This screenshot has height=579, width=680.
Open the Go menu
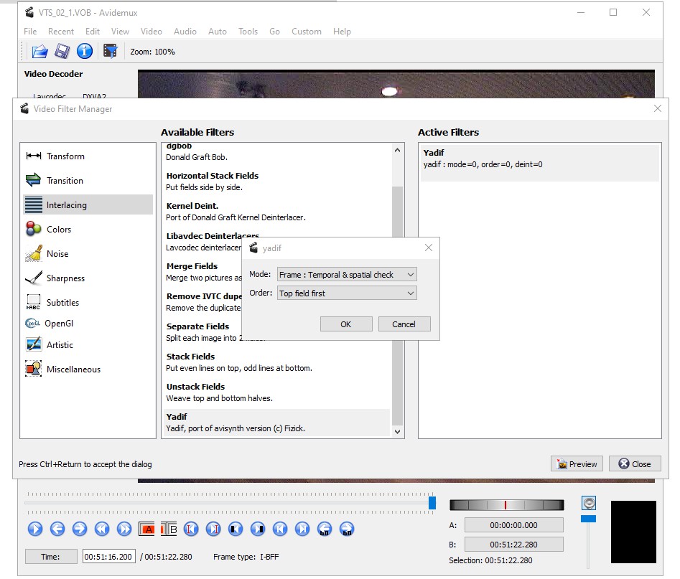tap(274, 31)
